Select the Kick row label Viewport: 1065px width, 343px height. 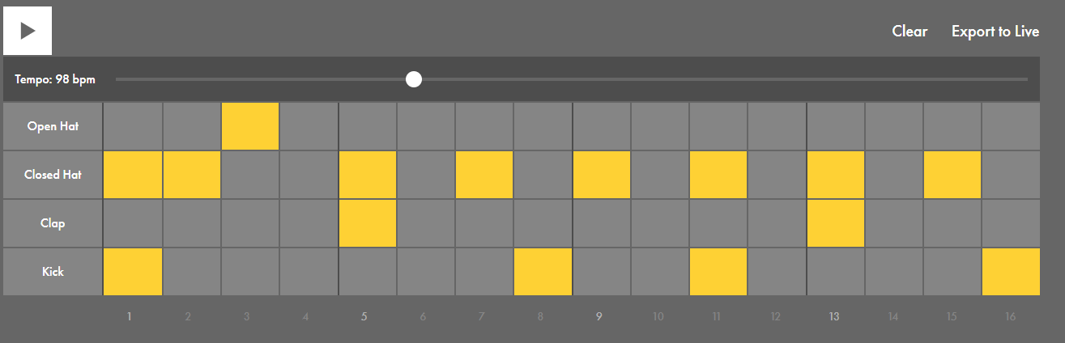click(53, 272)
